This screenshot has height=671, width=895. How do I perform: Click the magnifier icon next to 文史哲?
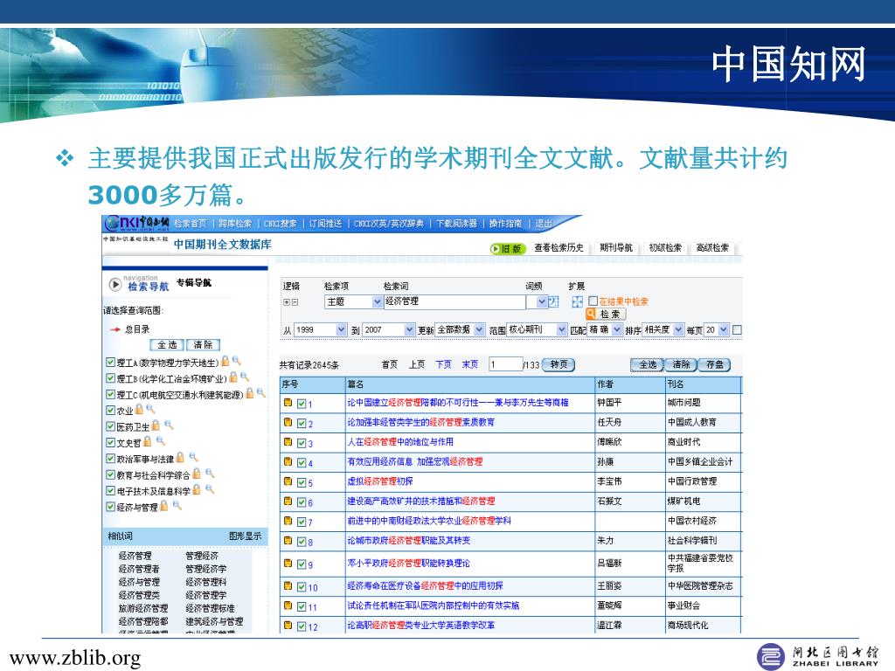tap(161, 441)
